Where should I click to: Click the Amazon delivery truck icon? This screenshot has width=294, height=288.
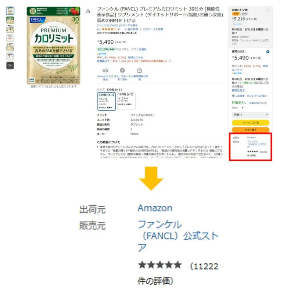pyautogui.click(x=105, y=71)
